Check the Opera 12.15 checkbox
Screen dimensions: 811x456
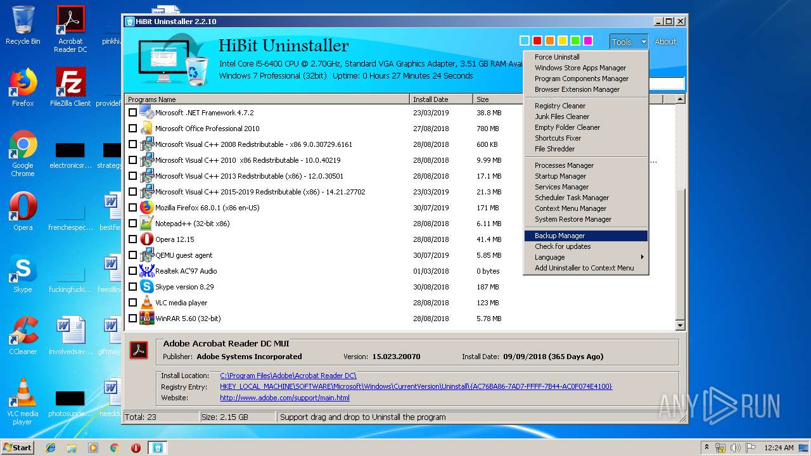tap(132, 239)
